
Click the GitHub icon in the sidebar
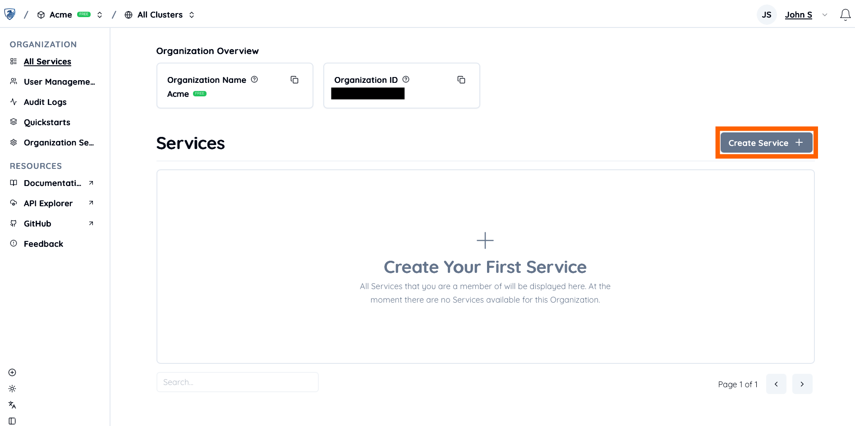click(x=14, y=223)
